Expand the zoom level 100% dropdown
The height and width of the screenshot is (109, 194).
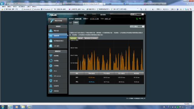point(191,104)
